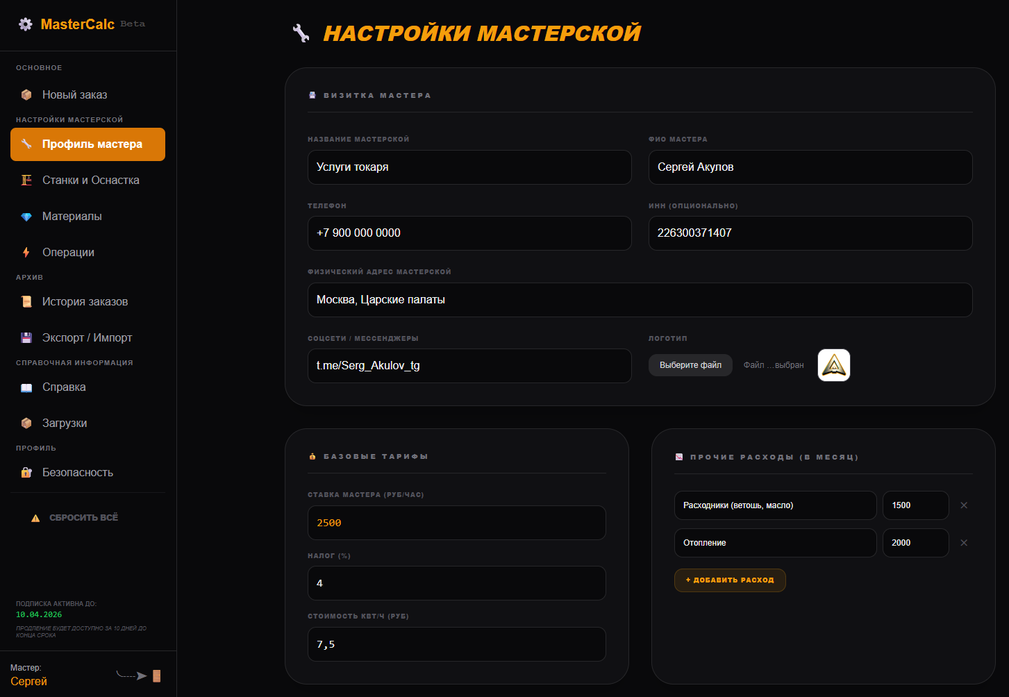Click the ИНН input field
Image resolution: width=1009 pixels, height=697 pixels.
tap(810, 233)
